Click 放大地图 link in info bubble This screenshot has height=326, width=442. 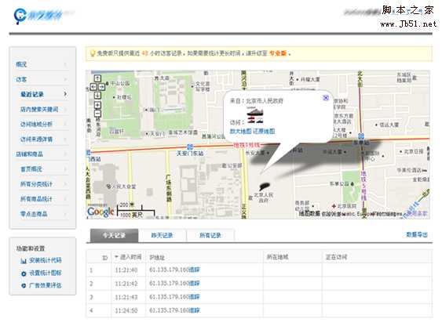pyautogui.click(x=240, y=131)
